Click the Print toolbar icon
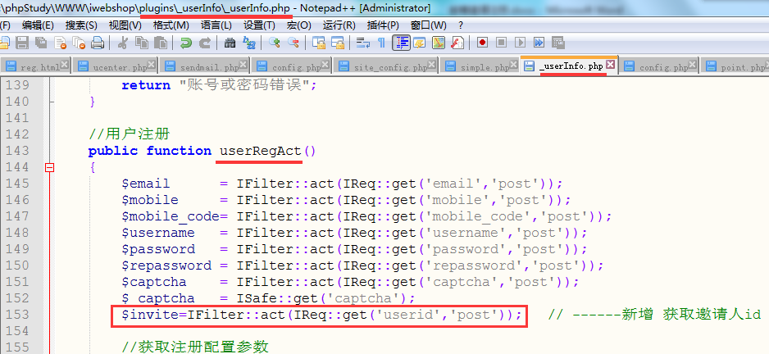 point(98,43)
